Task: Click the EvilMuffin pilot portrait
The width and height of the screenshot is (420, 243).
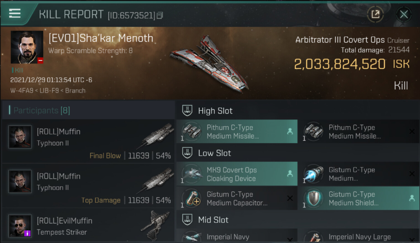Action: click(20, 226)
